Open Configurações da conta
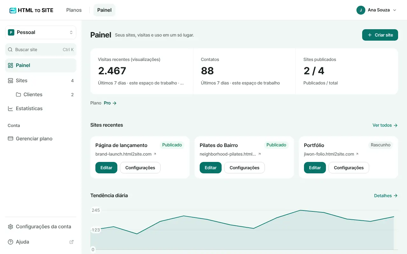The image size is (407, 254). (x=41, y=227)
